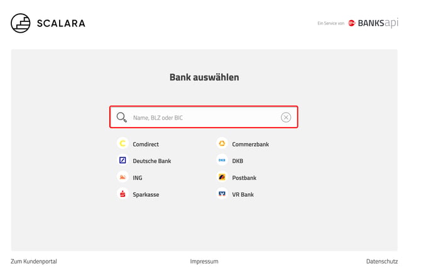Click the Commerzbank yellow ribbon logo
The height and width of the screenshot is (273, 421).
tap(222, 143)
